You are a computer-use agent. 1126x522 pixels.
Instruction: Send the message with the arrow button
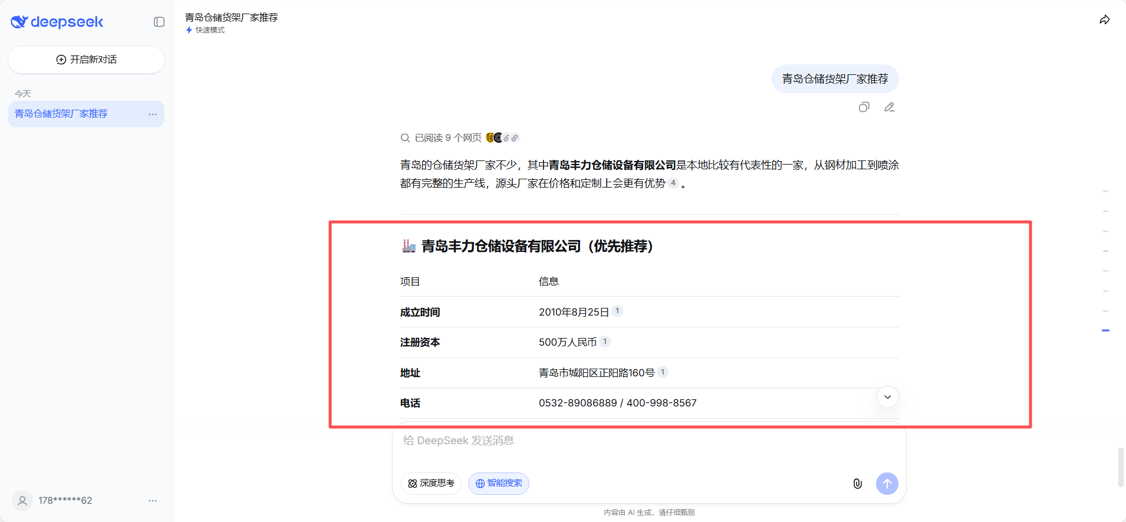[x=887, y=484]
